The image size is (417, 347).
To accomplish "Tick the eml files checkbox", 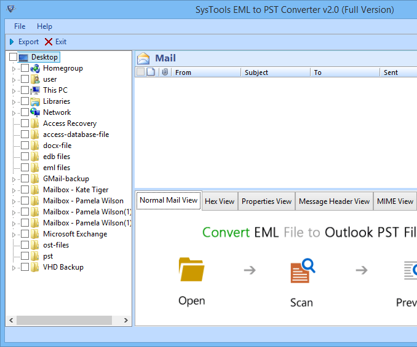I will click(x=25, y=168).
